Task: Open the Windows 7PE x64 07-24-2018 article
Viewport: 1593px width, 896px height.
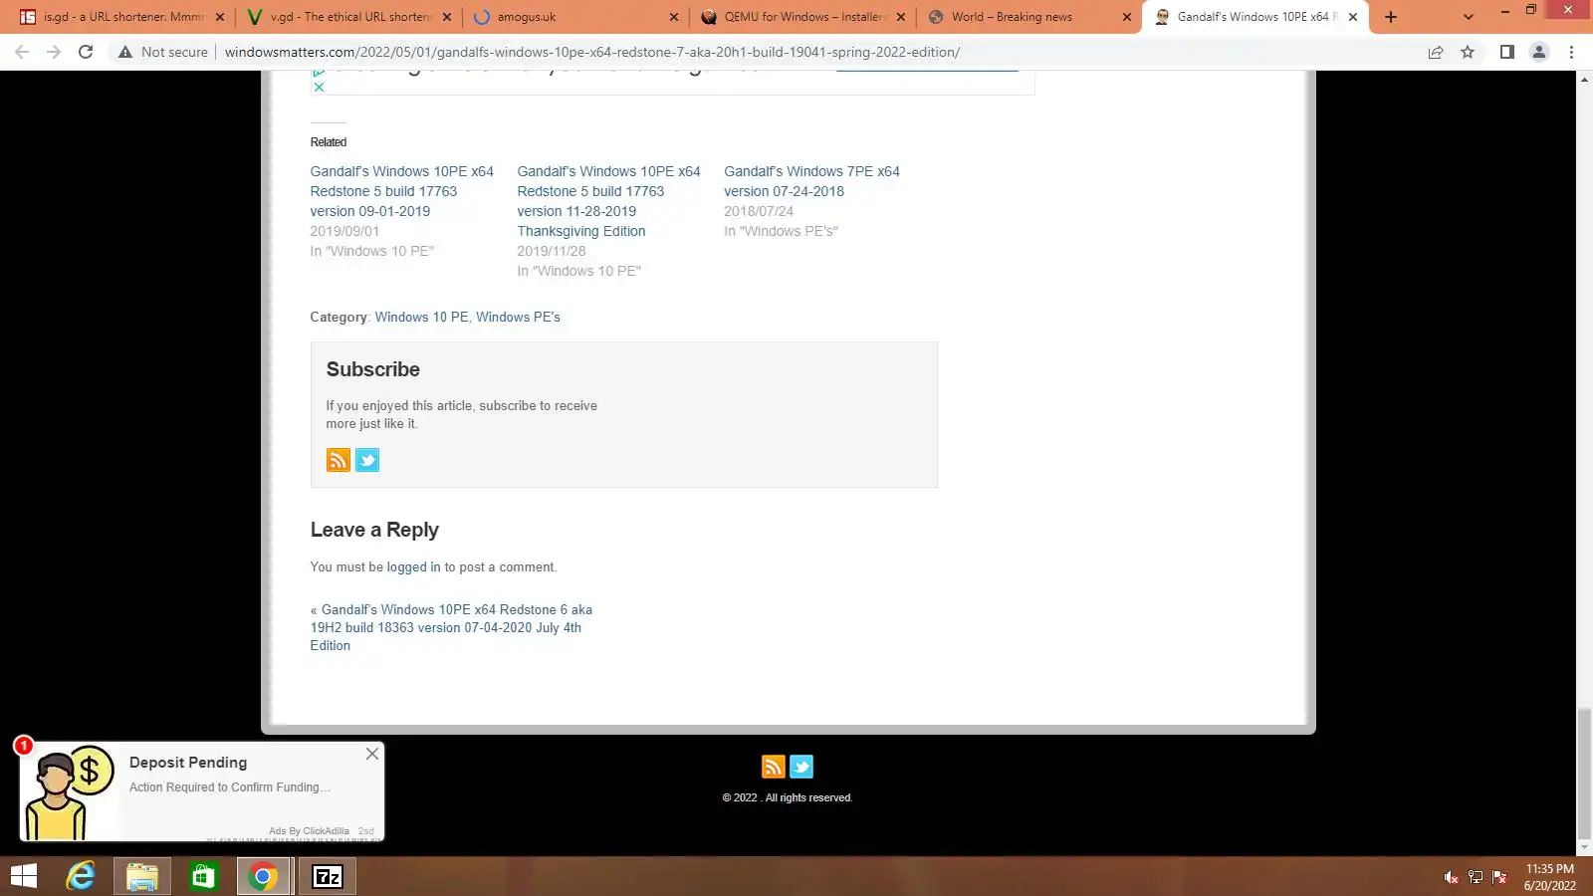Action: (811, 181)
